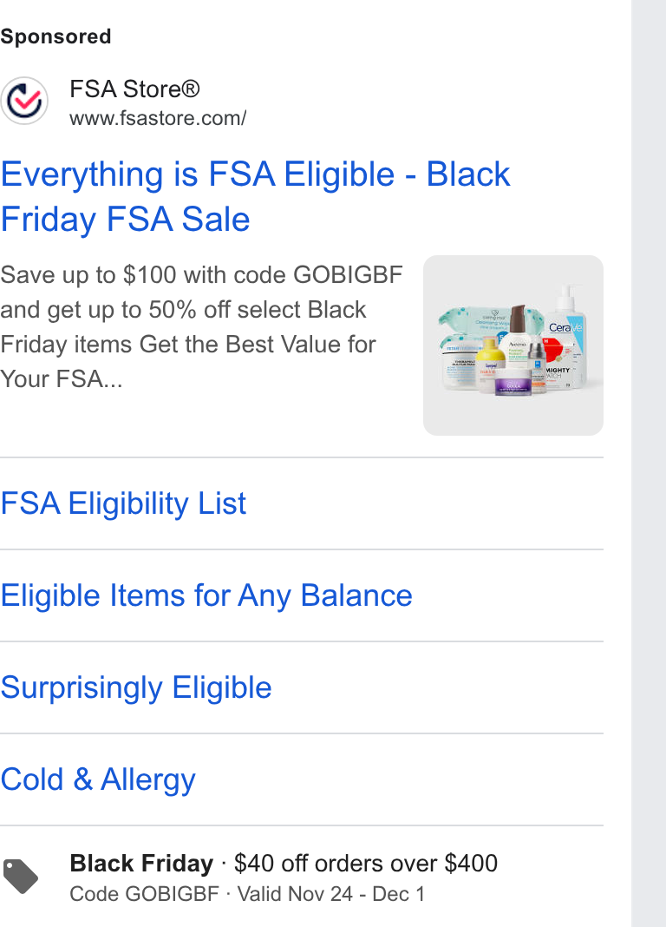Open the Cold & Allergy sitelink
Viewport: 666px width, 927px height.
coord(97,779)
